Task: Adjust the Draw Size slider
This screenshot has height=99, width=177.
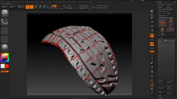Action: click(x=87, y=8)
